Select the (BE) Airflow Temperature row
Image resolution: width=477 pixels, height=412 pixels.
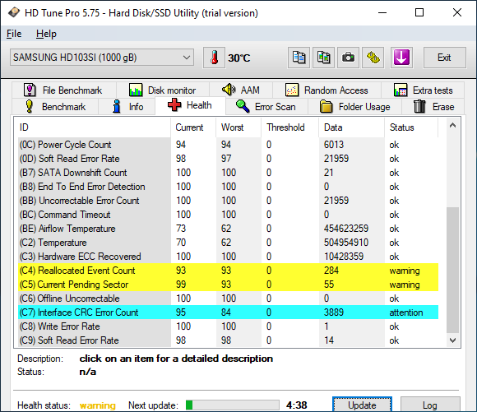228,229
